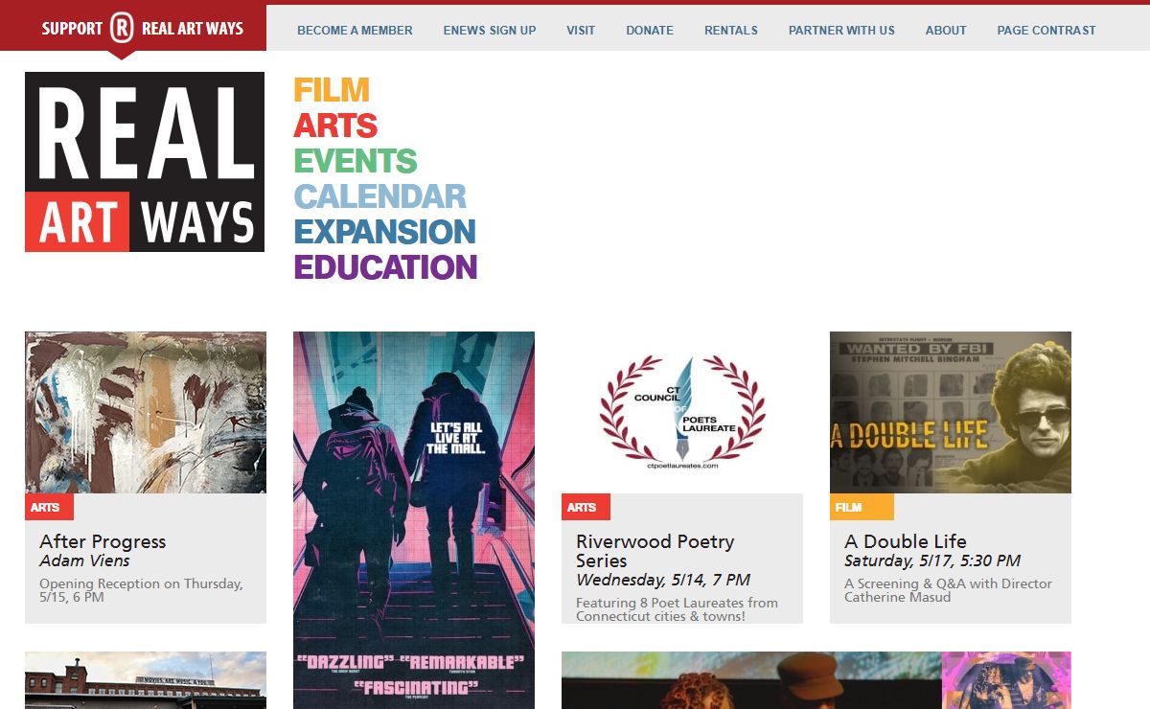1150x709 pixels.
Task: Click Featuring 8 Poet Laureates description
Action: click(677, 609)
